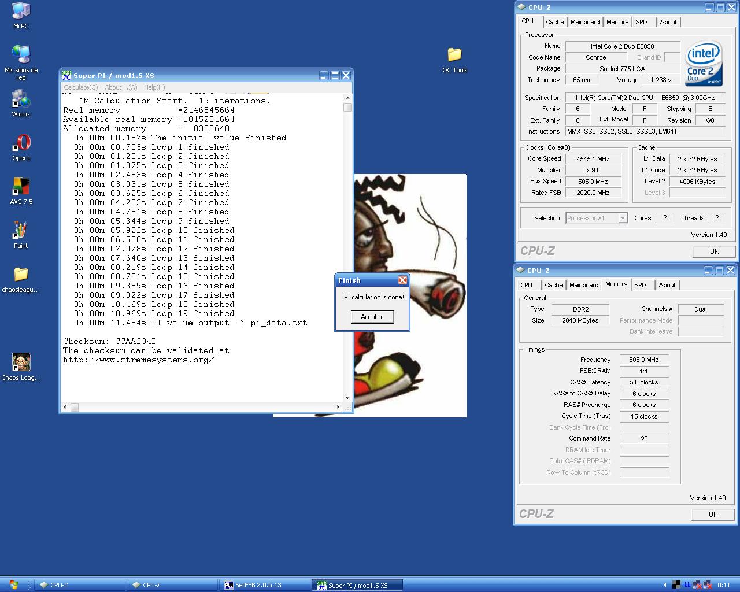
Task: Maximize the Super PI window
Action: (335, 75)
